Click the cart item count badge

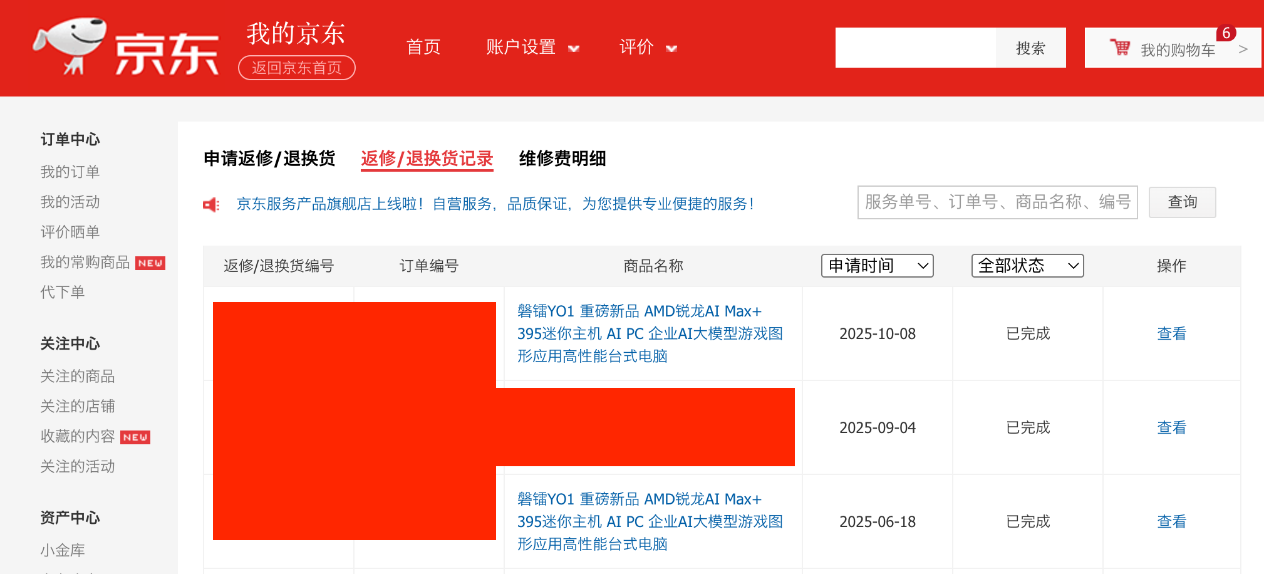[1226, 33]
